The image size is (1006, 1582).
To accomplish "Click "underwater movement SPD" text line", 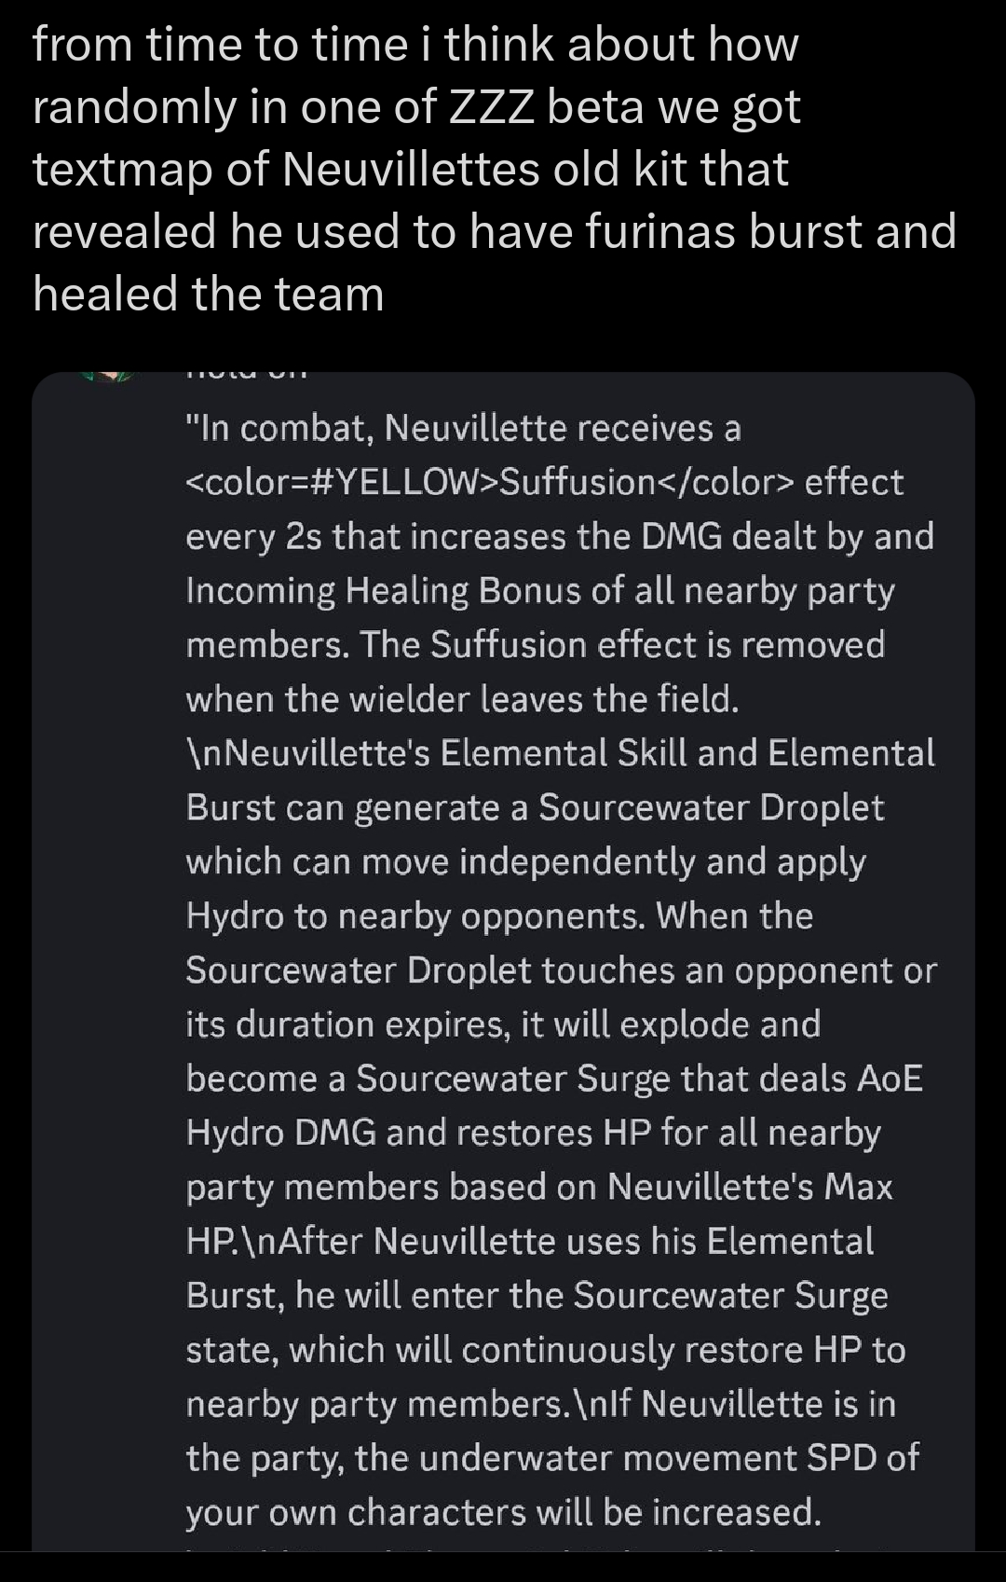I will [x=552, y=1458].
